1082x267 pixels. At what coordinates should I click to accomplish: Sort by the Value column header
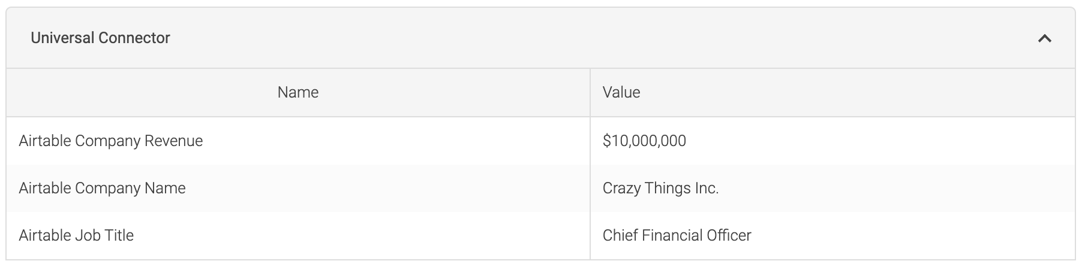click(621, 92)
